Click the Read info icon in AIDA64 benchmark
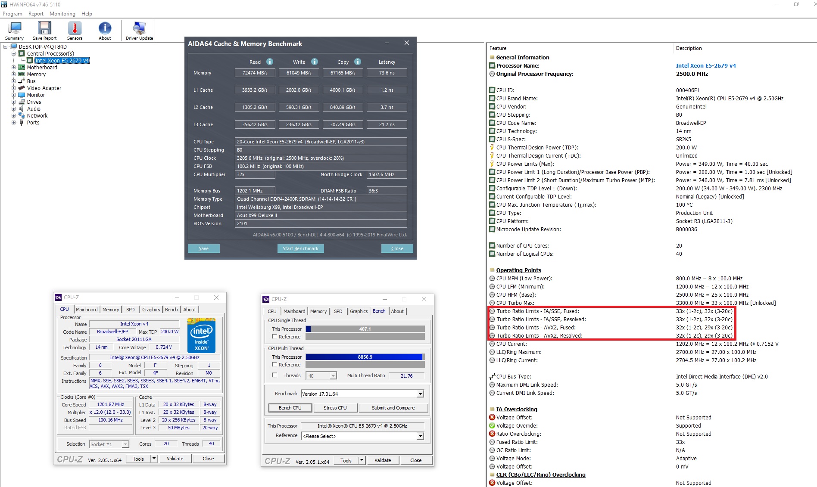The image size is (817, 487). (270, 62)
